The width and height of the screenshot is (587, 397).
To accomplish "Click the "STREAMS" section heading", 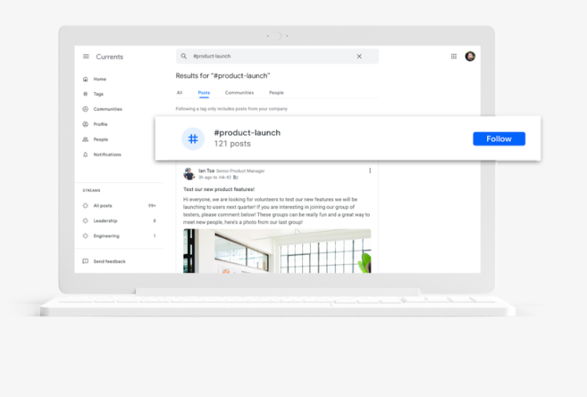I will point(91,190).
